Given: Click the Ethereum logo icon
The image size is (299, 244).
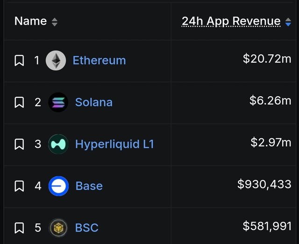Looking at the screenshot, I should [x=56, y=60].
